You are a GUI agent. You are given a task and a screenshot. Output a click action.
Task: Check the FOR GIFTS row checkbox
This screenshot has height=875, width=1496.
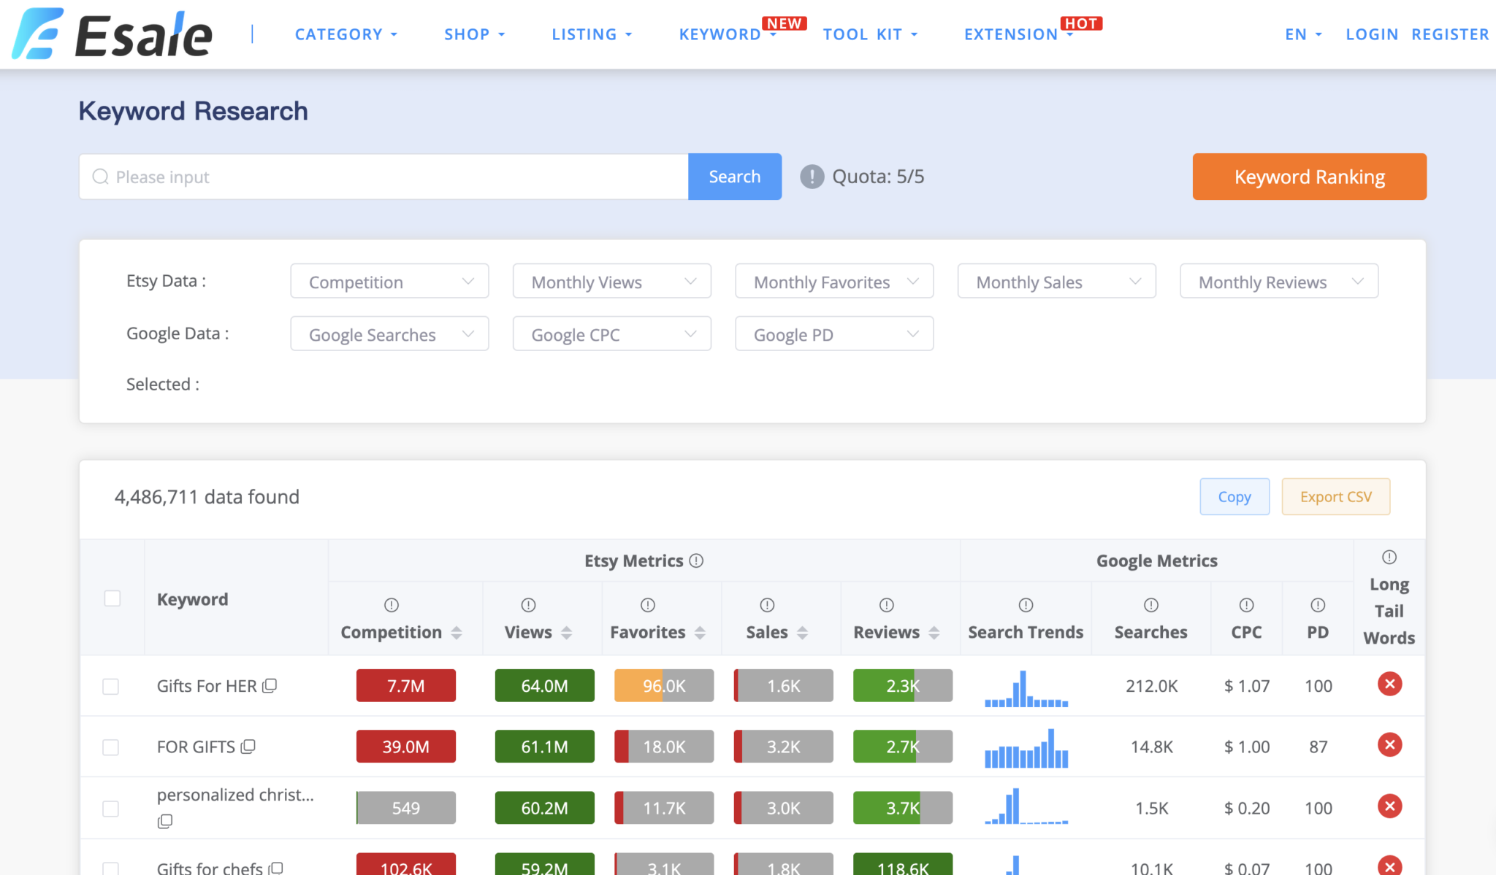[111, 747]
